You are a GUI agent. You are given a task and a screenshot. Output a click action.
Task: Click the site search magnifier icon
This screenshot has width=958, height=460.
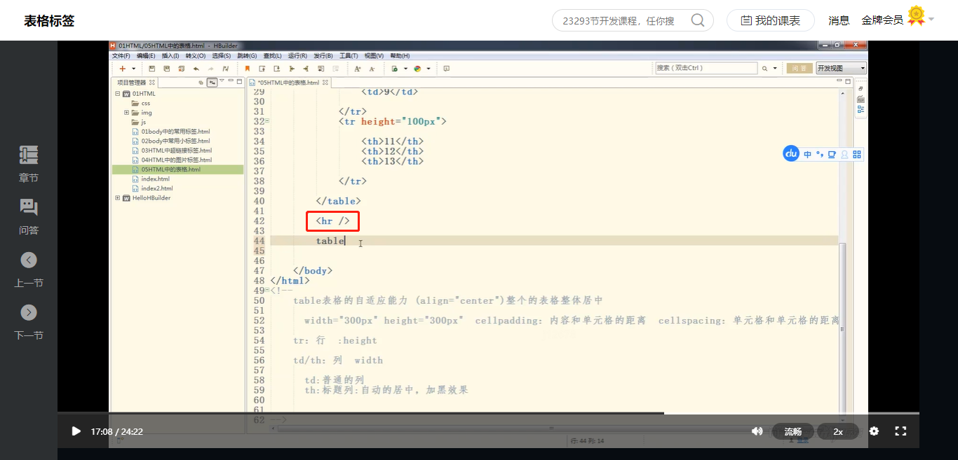pos(698,20)
